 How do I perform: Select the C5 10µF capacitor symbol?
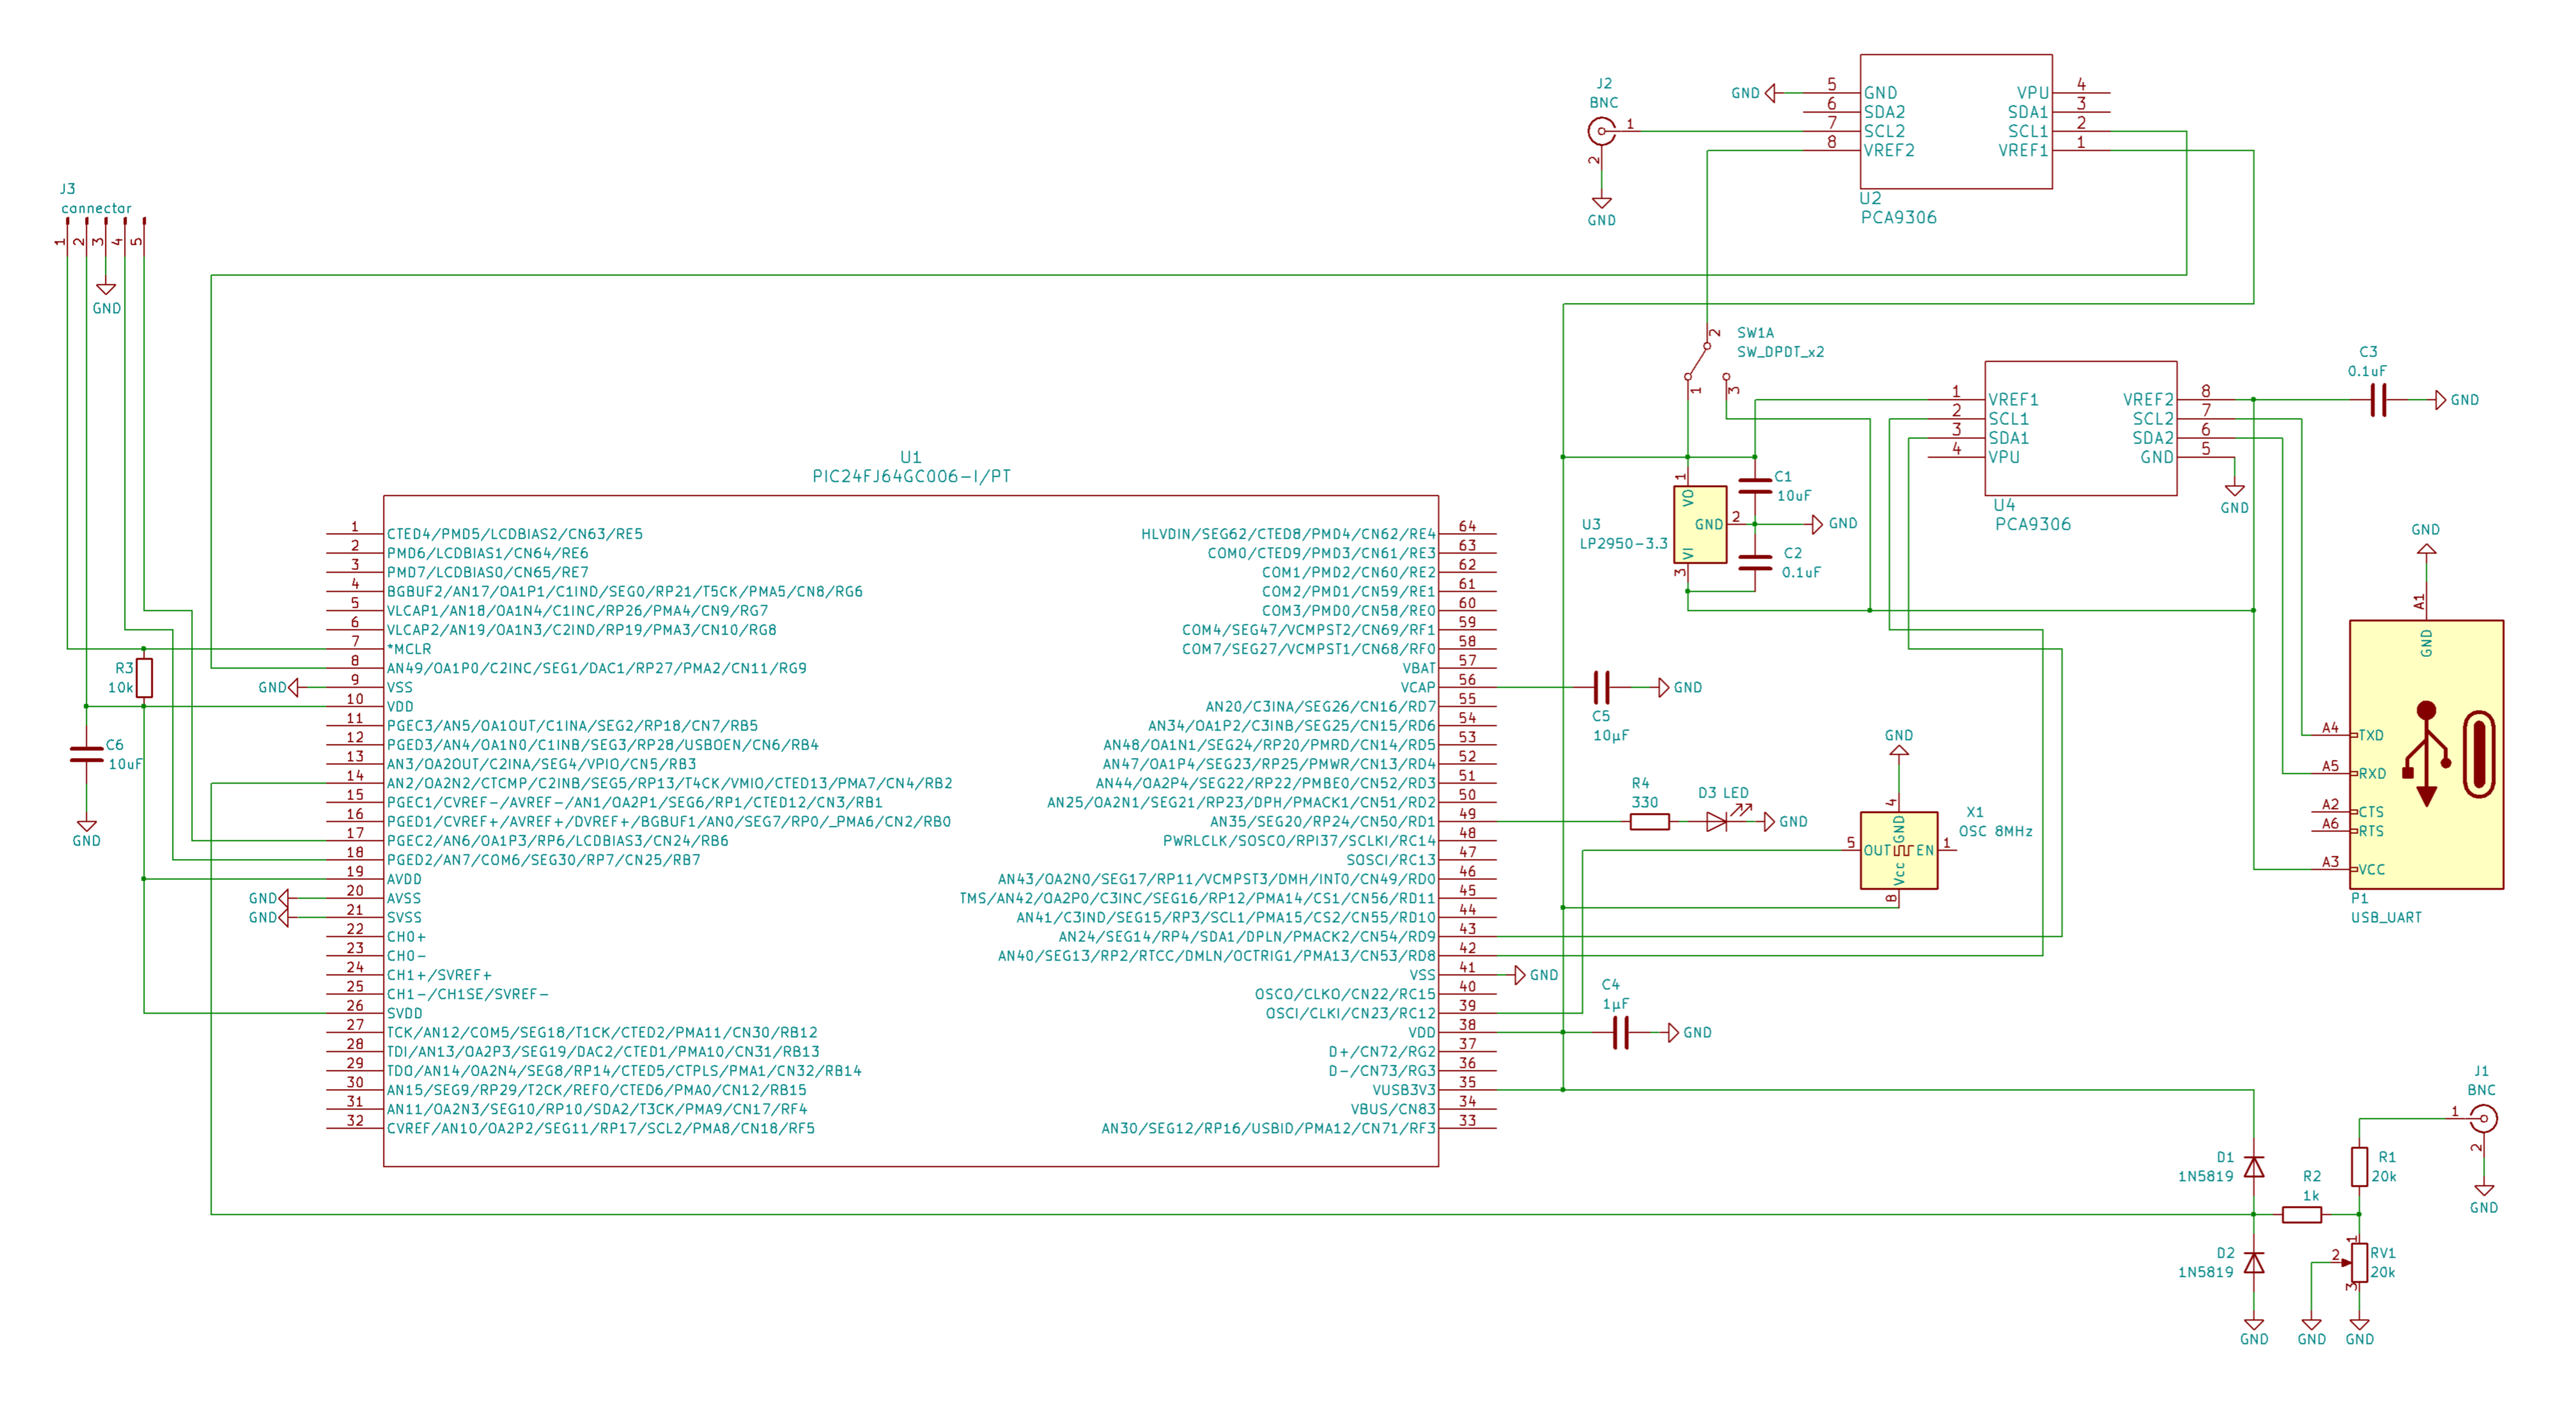pos(1601,687)
